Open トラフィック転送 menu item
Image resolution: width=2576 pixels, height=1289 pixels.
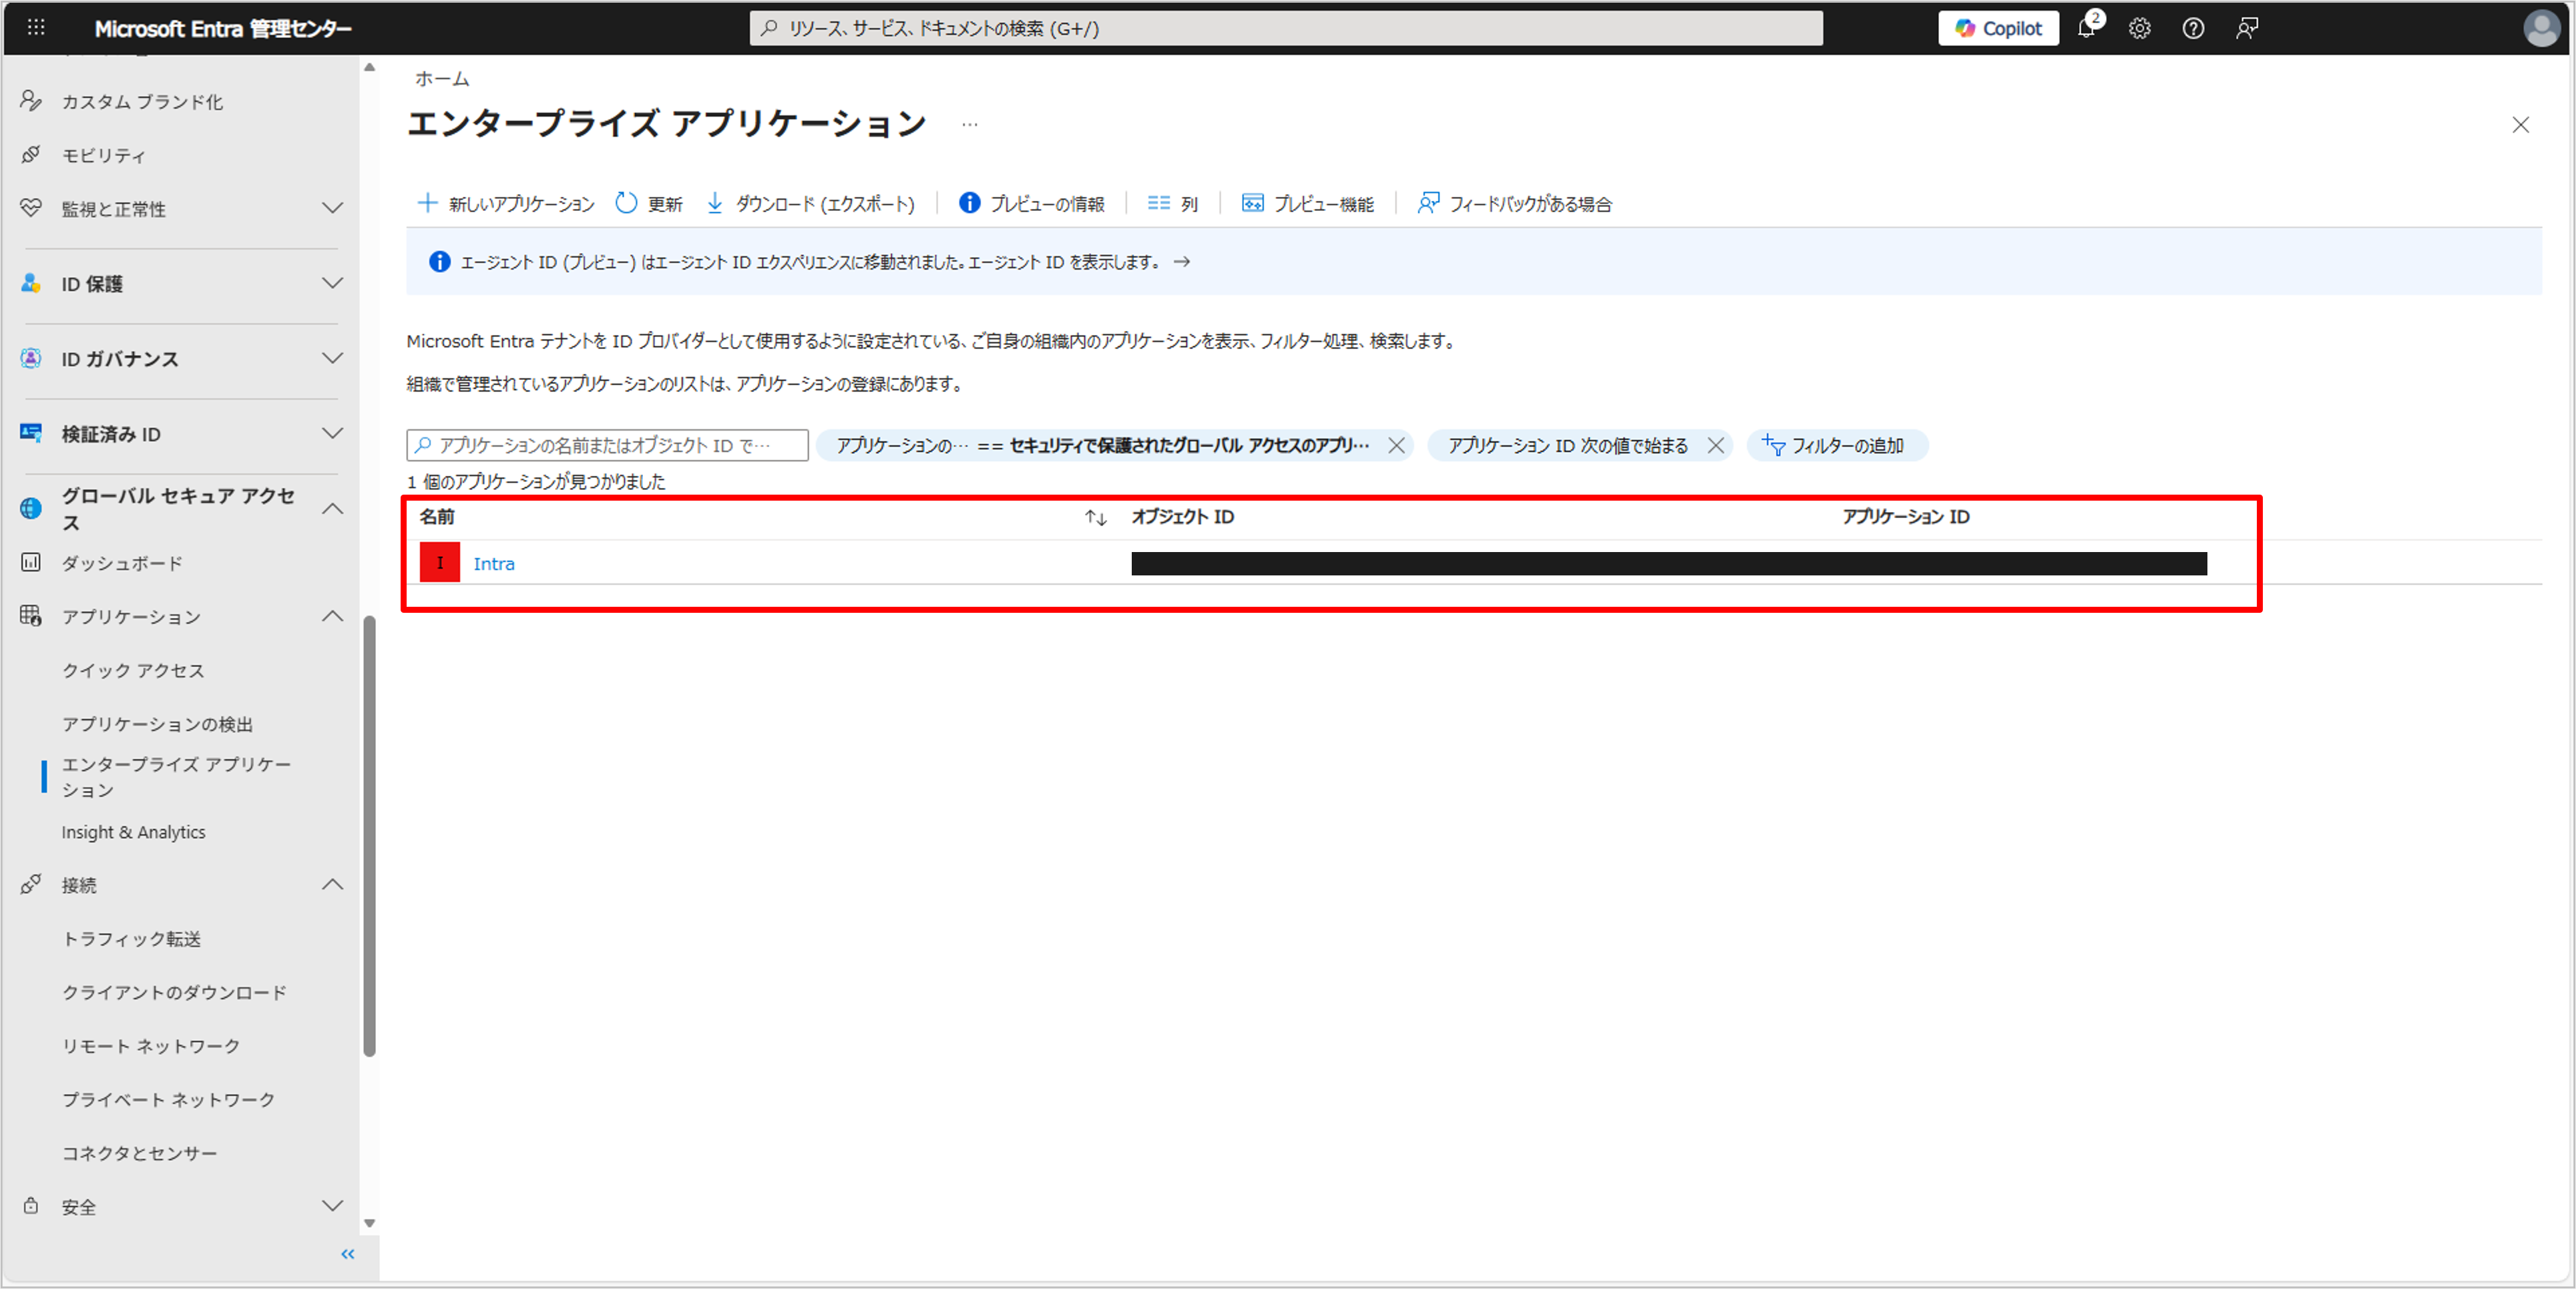pyautogui.click(x=131, y=939)
